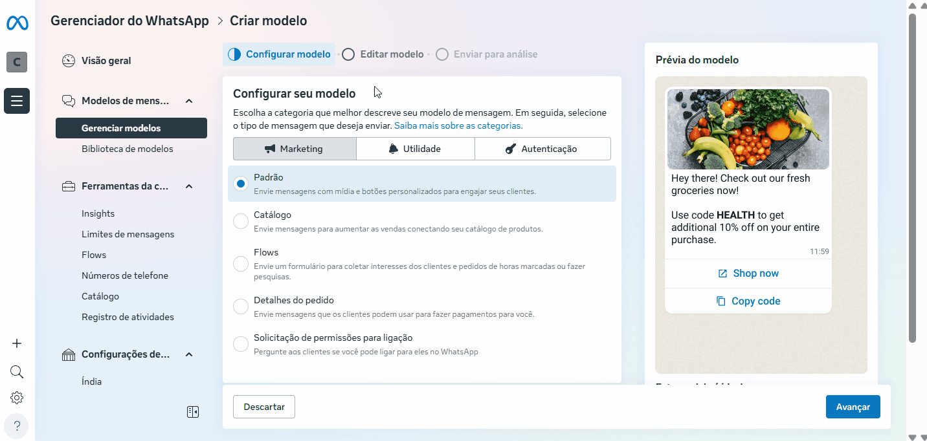Click the grocery image in preview
The height and width of the screenshot is (441, 927).
pos(748,129)
